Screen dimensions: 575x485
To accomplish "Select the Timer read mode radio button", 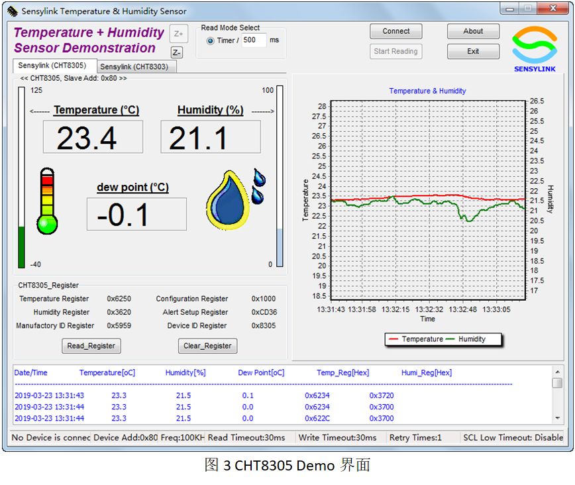I will [x=210, y=40].
